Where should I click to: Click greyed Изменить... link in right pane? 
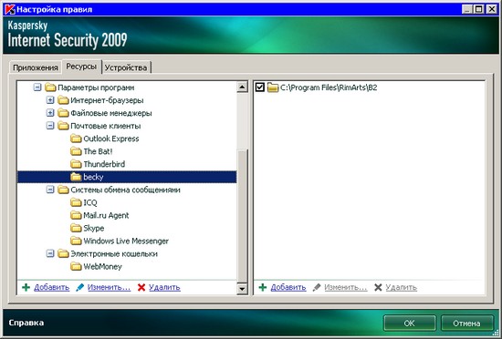tap(345, 287)
